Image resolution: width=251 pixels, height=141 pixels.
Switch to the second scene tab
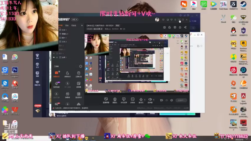[x=67, y=25]
